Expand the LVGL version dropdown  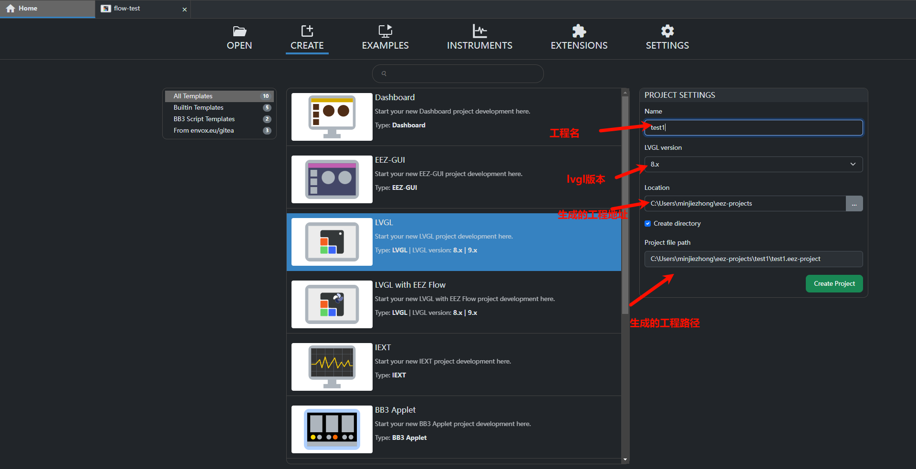[x=753, y=164]
